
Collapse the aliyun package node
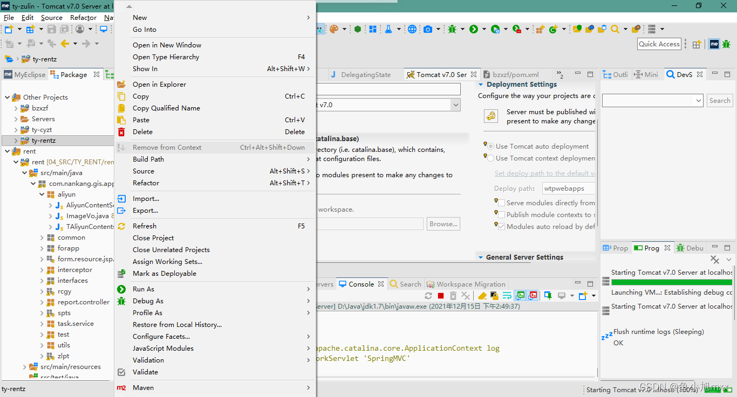42,194
